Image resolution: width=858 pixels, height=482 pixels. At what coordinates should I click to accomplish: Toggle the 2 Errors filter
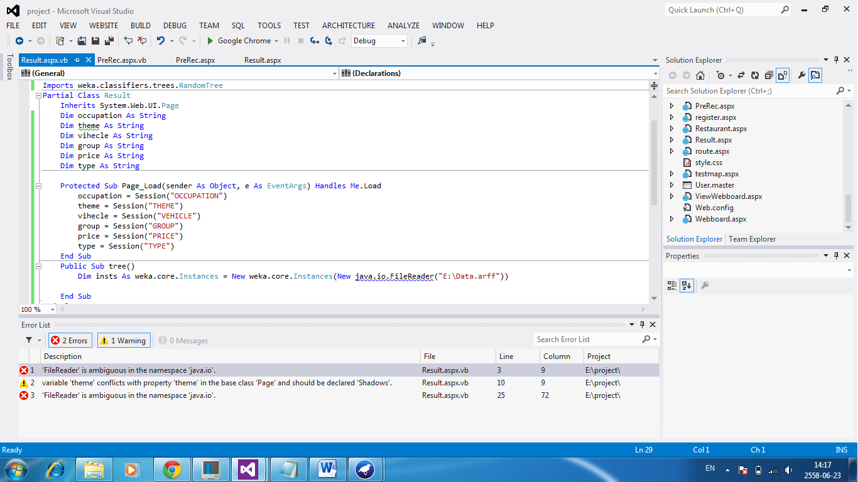(70, 340)
